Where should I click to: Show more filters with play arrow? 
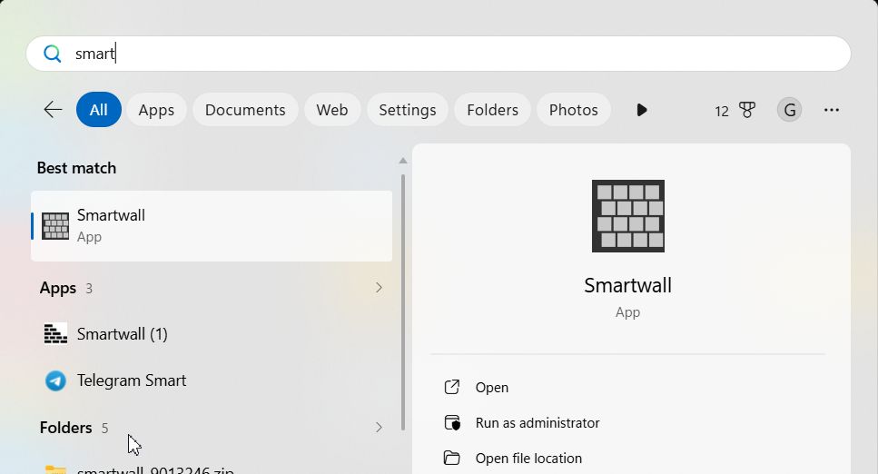point(642,110)
